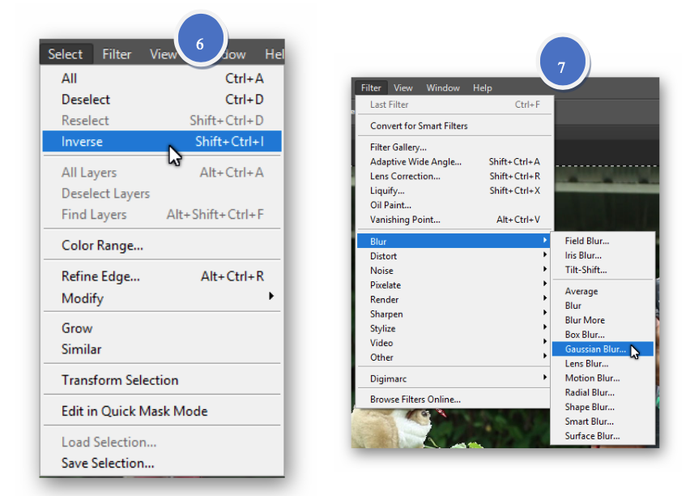This screenshot has width=690, height=496.
Task: Select Gaussian Blur from Blur submenu
Action: point(595,349)
